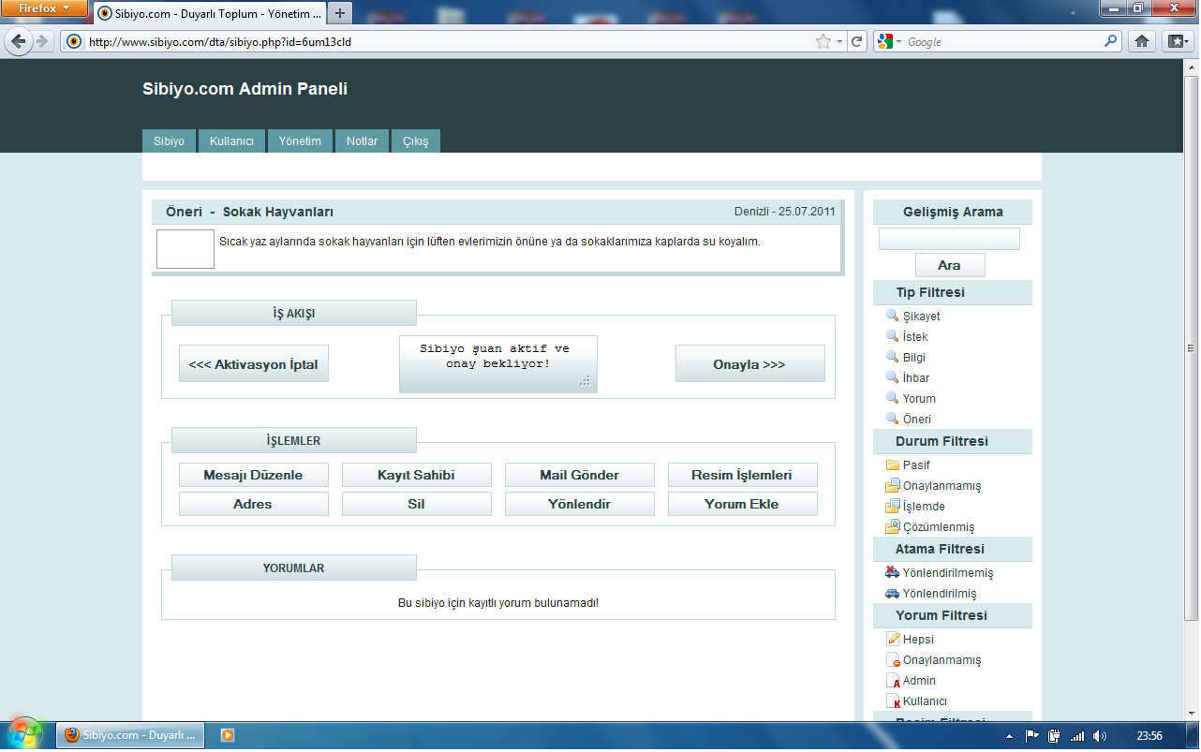The image size is (1201, 752).
Task: Click the magnifier icon next to İstek
Action: 892,337
